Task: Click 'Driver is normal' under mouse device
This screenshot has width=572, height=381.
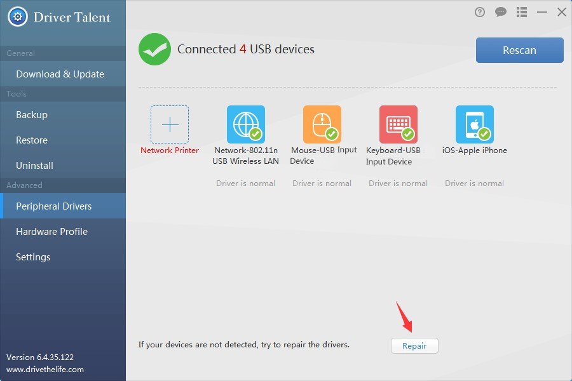Action: [x=322, y=184]
